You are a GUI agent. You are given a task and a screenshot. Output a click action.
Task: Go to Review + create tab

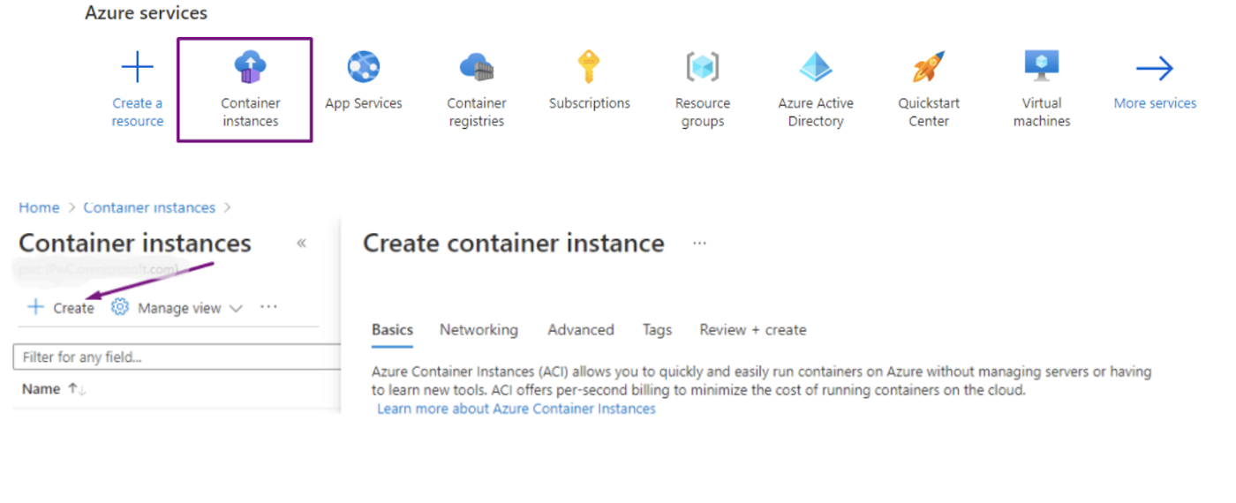[753, 329]
